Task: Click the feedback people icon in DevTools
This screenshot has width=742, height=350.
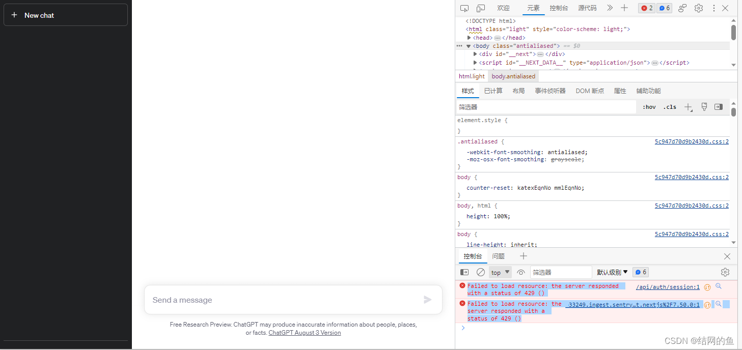Action: coord(682,8)
